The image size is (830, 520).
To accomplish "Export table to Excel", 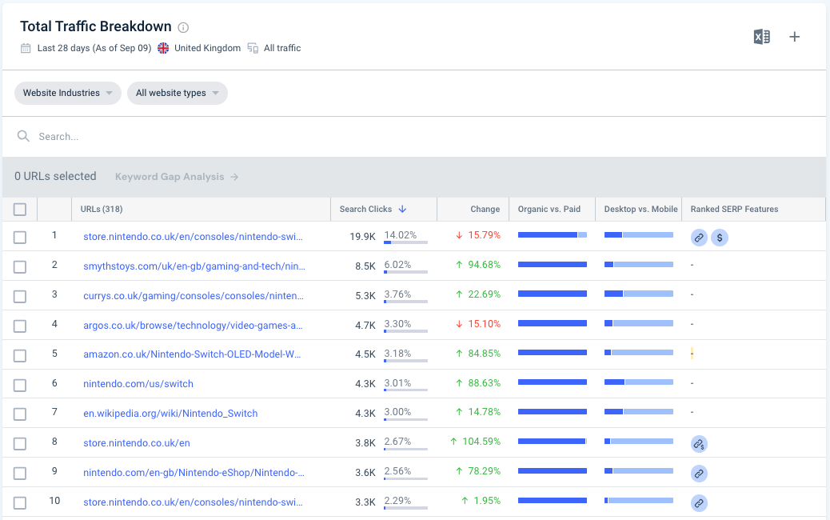I will 762,37.
